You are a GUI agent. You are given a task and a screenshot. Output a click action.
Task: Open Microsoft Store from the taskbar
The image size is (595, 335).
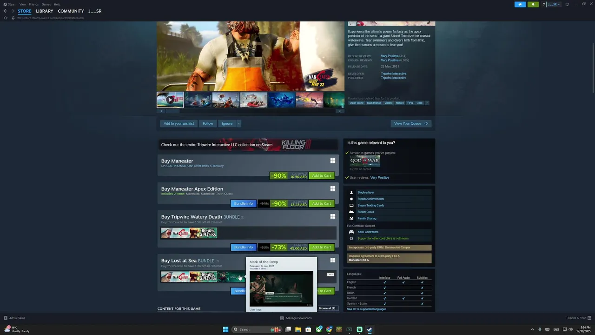(x=308, y=329)
